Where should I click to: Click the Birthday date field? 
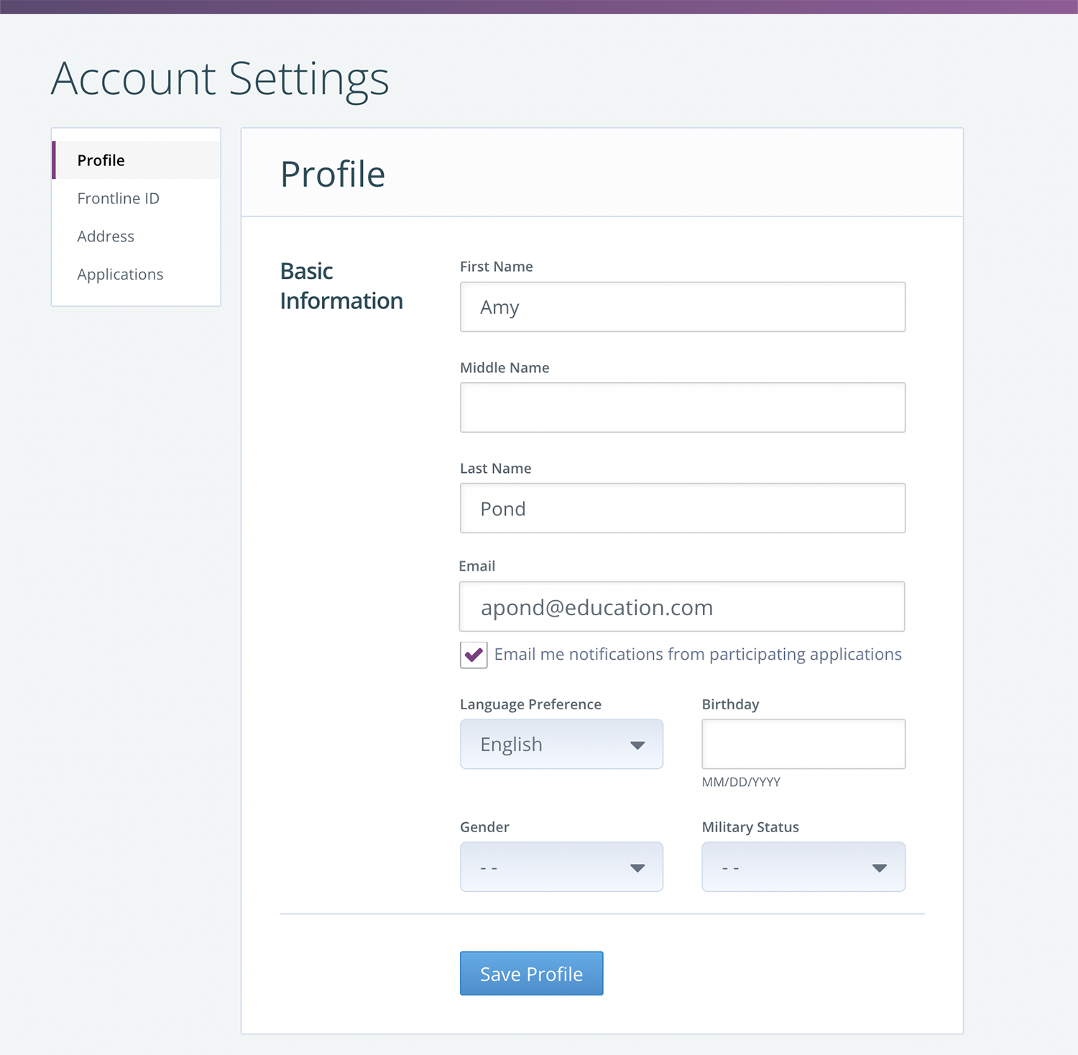coord(803,744)
